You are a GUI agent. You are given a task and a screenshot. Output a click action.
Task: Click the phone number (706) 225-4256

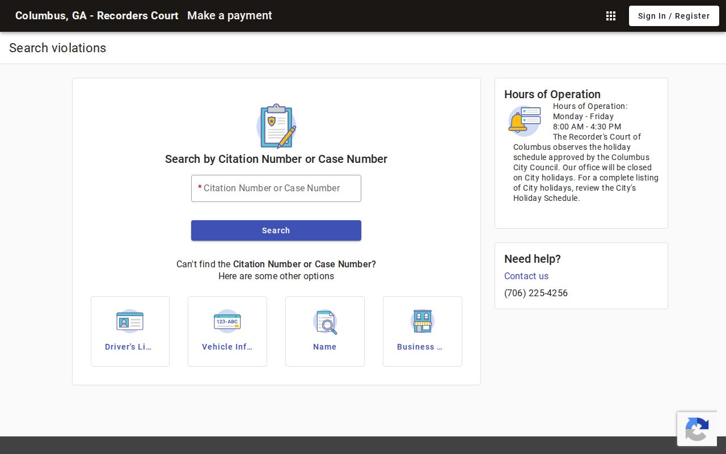pos(536,293)
